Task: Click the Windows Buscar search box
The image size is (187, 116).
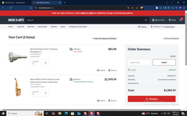Action: [x=25, y=113]
